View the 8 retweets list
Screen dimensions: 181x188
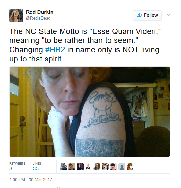[x=17, y=167]
